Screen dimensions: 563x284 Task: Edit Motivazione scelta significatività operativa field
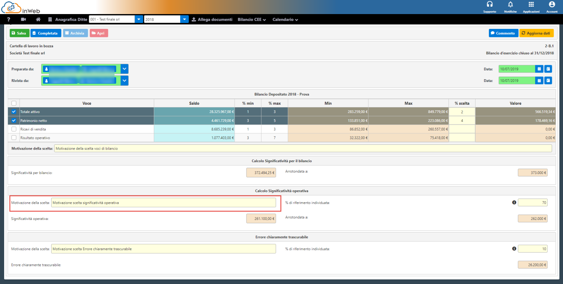[x=163, y=203]
